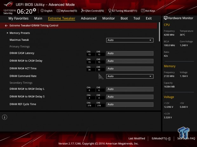Go to Boot tab

[124, 18]
